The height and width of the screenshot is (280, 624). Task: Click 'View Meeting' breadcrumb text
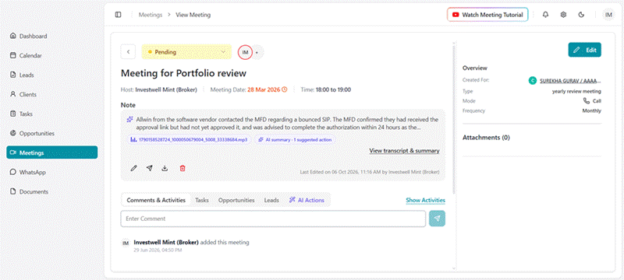point(193,15)
